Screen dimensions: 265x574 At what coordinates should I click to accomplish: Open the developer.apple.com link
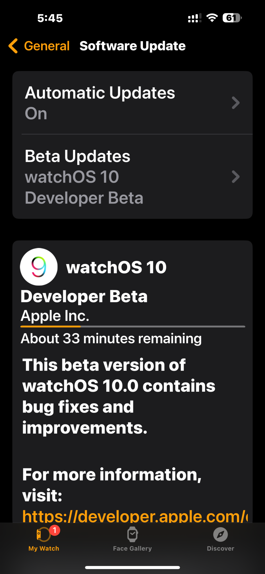[135, 516]
